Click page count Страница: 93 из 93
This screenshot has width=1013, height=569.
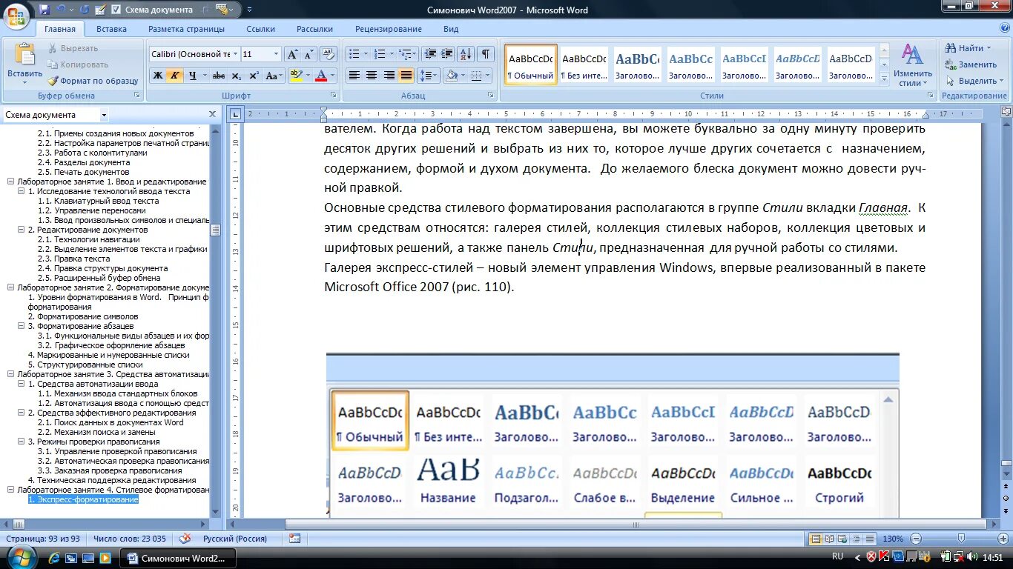[43, 539]
